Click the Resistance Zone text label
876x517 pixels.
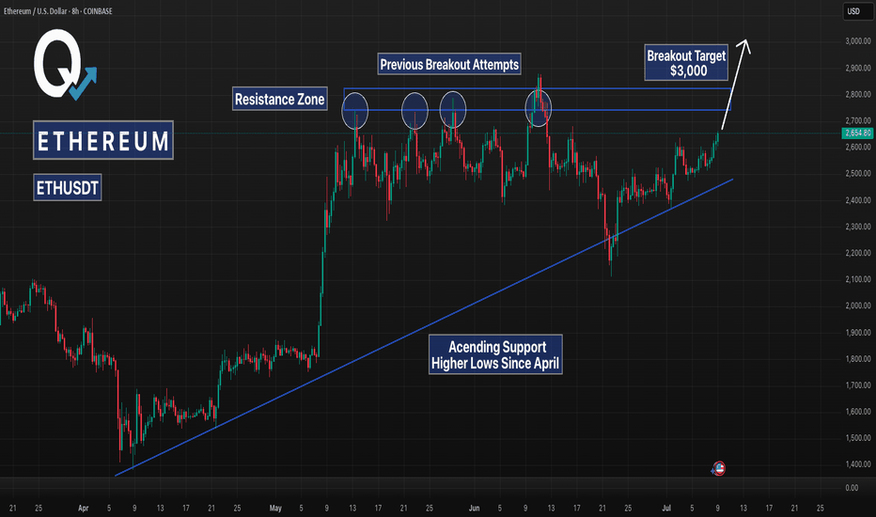point(279,99)
